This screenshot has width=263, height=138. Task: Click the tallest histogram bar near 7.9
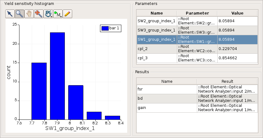pyautogui.click(x=57, y=76)
